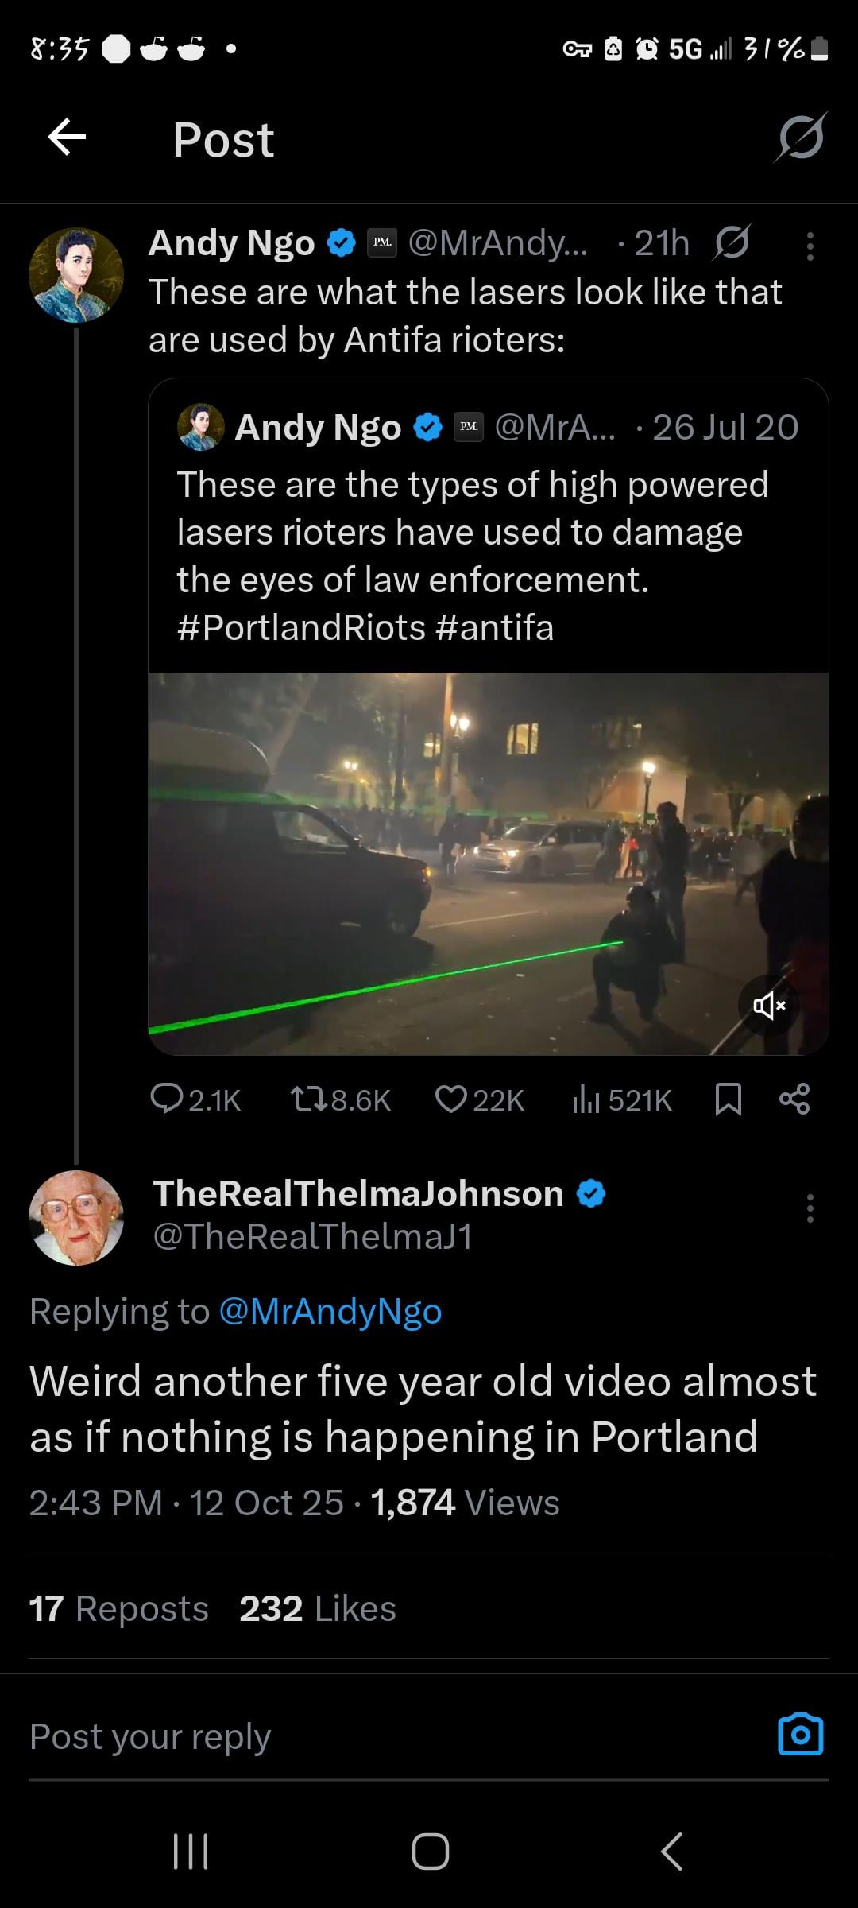Share Andy Ngo's post
Viewport: 858px width, 1908px height.
coord(794,1099)
